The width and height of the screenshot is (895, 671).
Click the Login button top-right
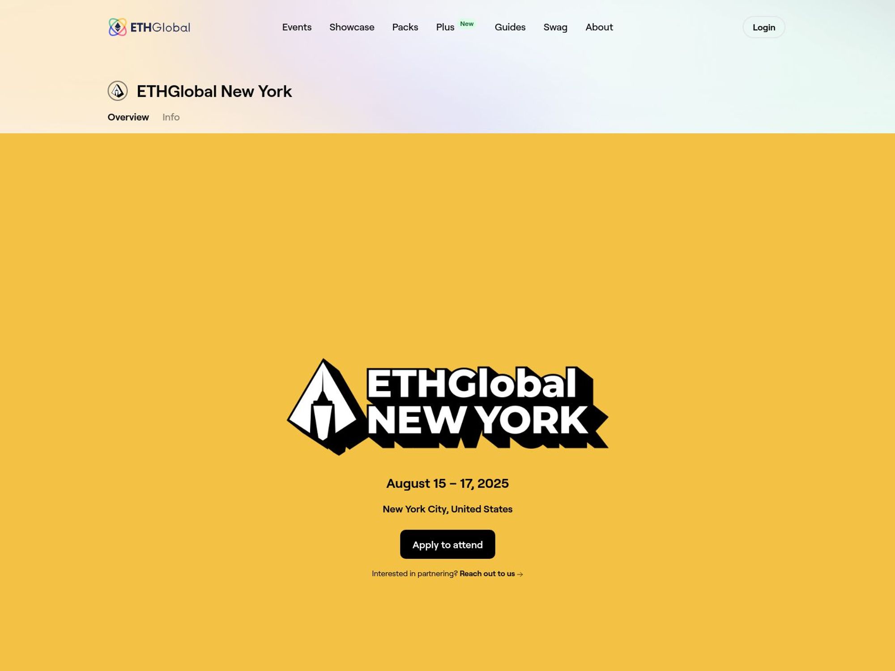point(763,27)
